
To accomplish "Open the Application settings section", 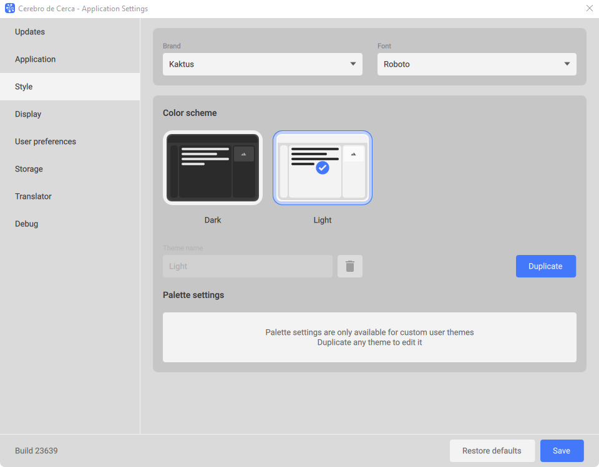I will coord(35,59).
